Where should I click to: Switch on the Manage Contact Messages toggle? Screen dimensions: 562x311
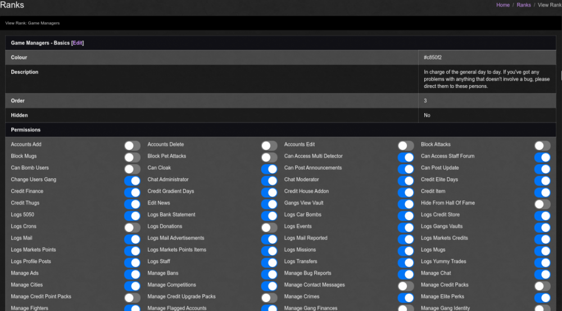[406, 286]
